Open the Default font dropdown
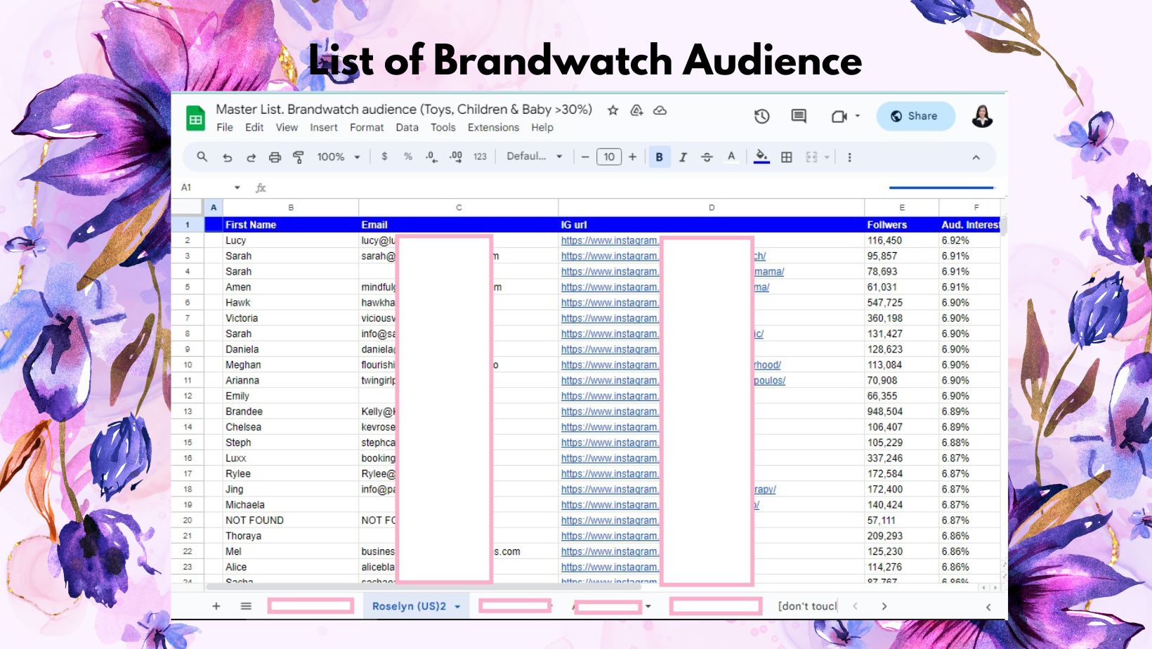This screenshot has height=649, width=1152. (x=535, y=157)
